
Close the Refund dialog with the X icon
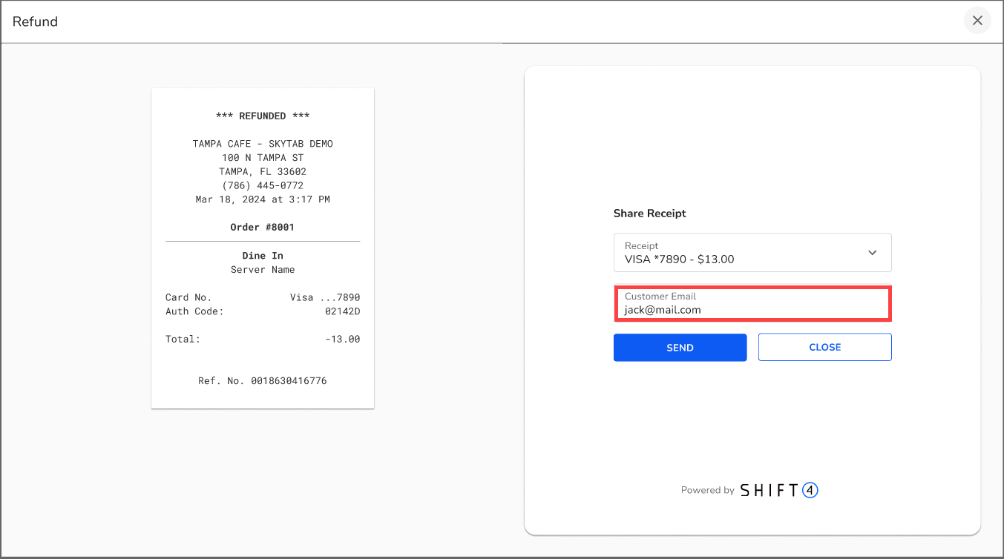pos(977,21)
